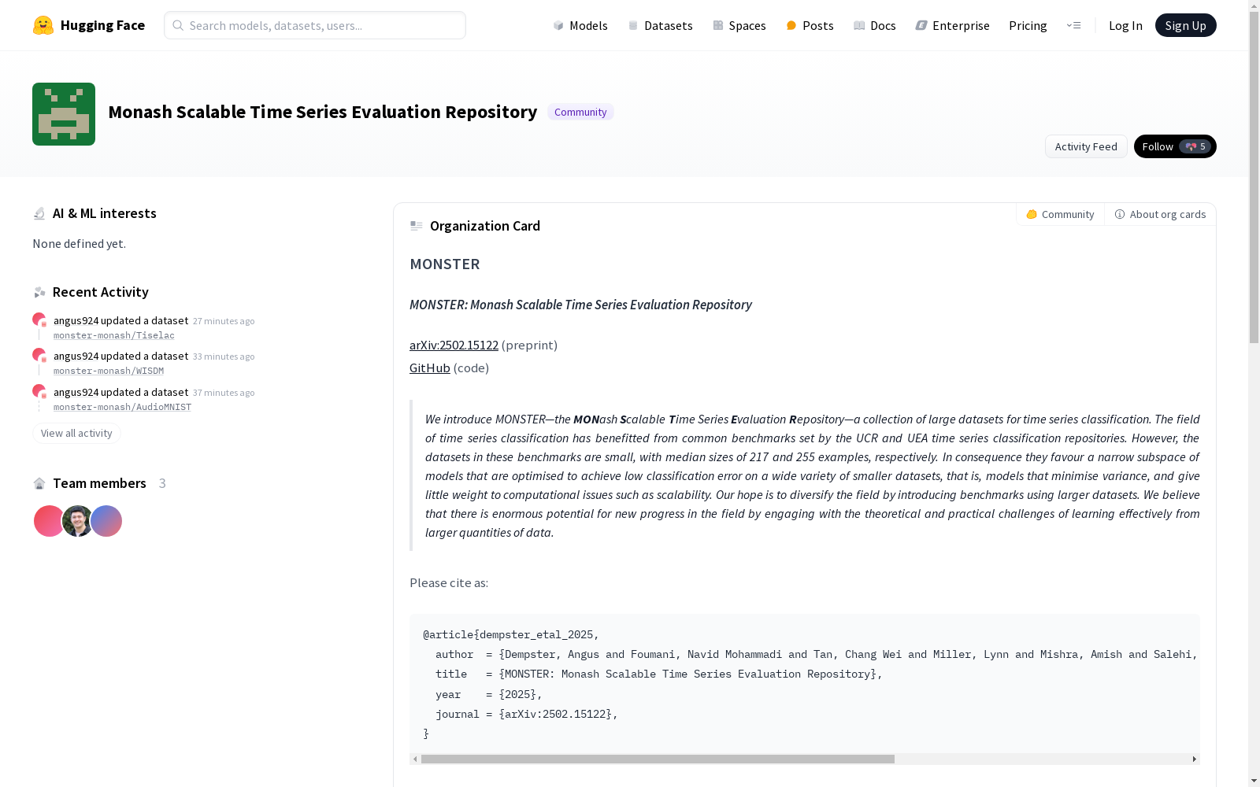Click the Community emoji icon on card
Screen dimensions: 1260x787
[1032, 214]
